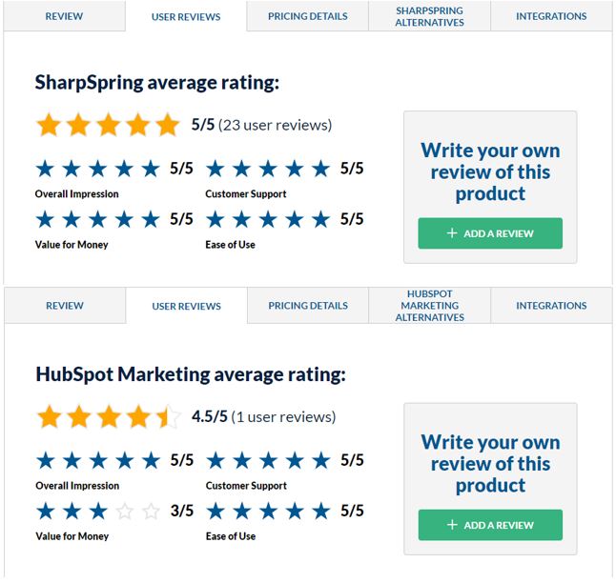
Task: Click plus icon in HubSpot Add a Review
Action: click(452, 525)
